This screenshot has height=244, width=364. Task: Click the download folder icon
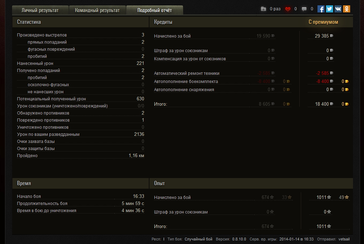[264, 9]
